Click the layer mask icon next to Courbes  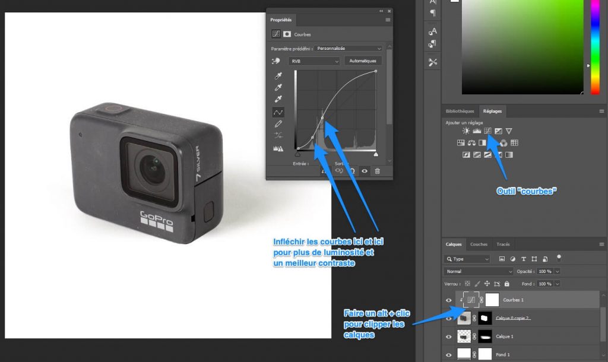point(287,34)
